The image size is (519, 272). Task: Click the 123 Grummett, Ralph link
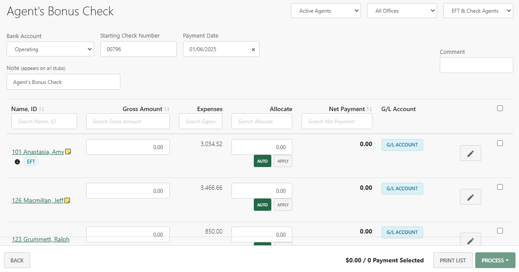coord(41,239)
